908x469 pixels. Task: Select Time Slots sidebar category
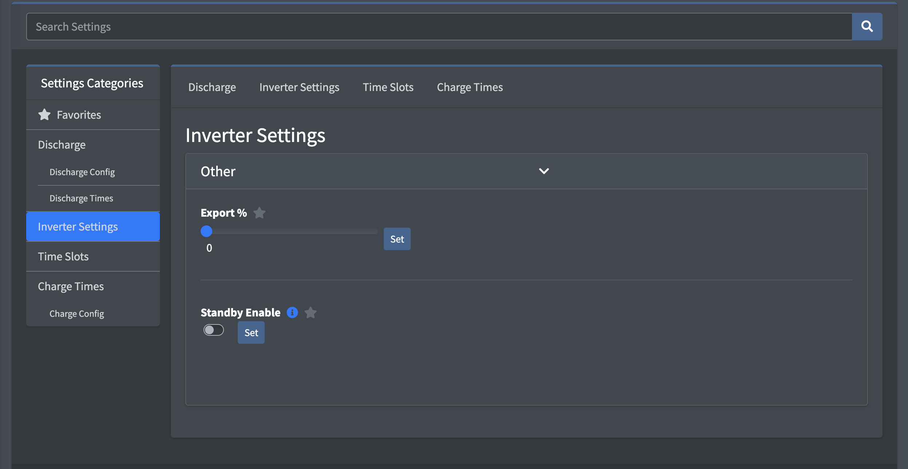click(x=63, y=256)
